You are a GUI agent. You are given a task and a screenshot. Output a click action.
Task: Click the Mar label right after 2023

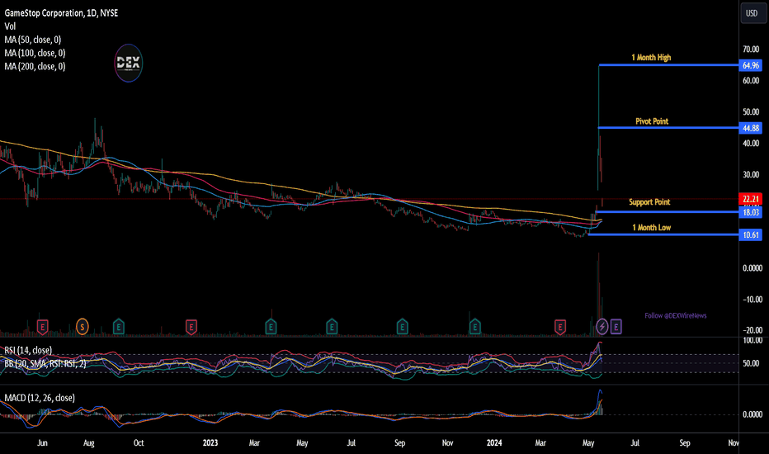[x=254, y=442]
